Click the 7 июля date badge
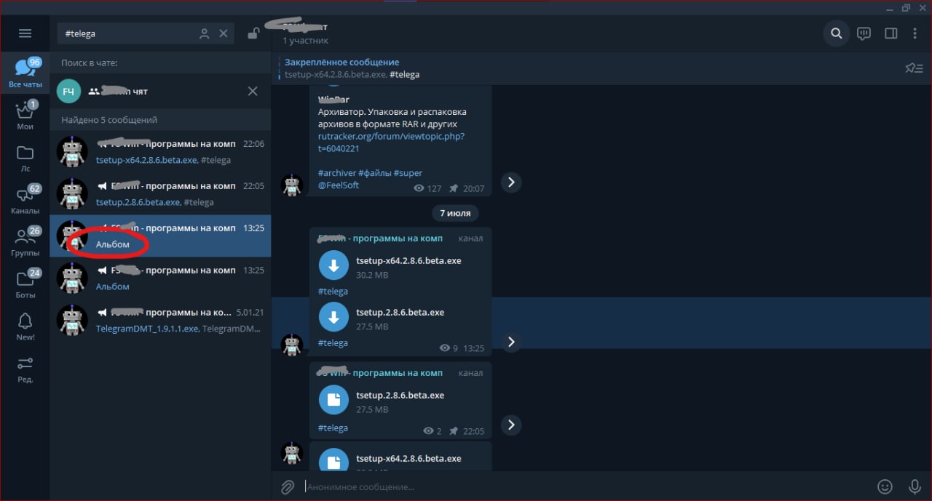Image resolution: width=932 pixels, height=501 pixels. click(456, 213)
